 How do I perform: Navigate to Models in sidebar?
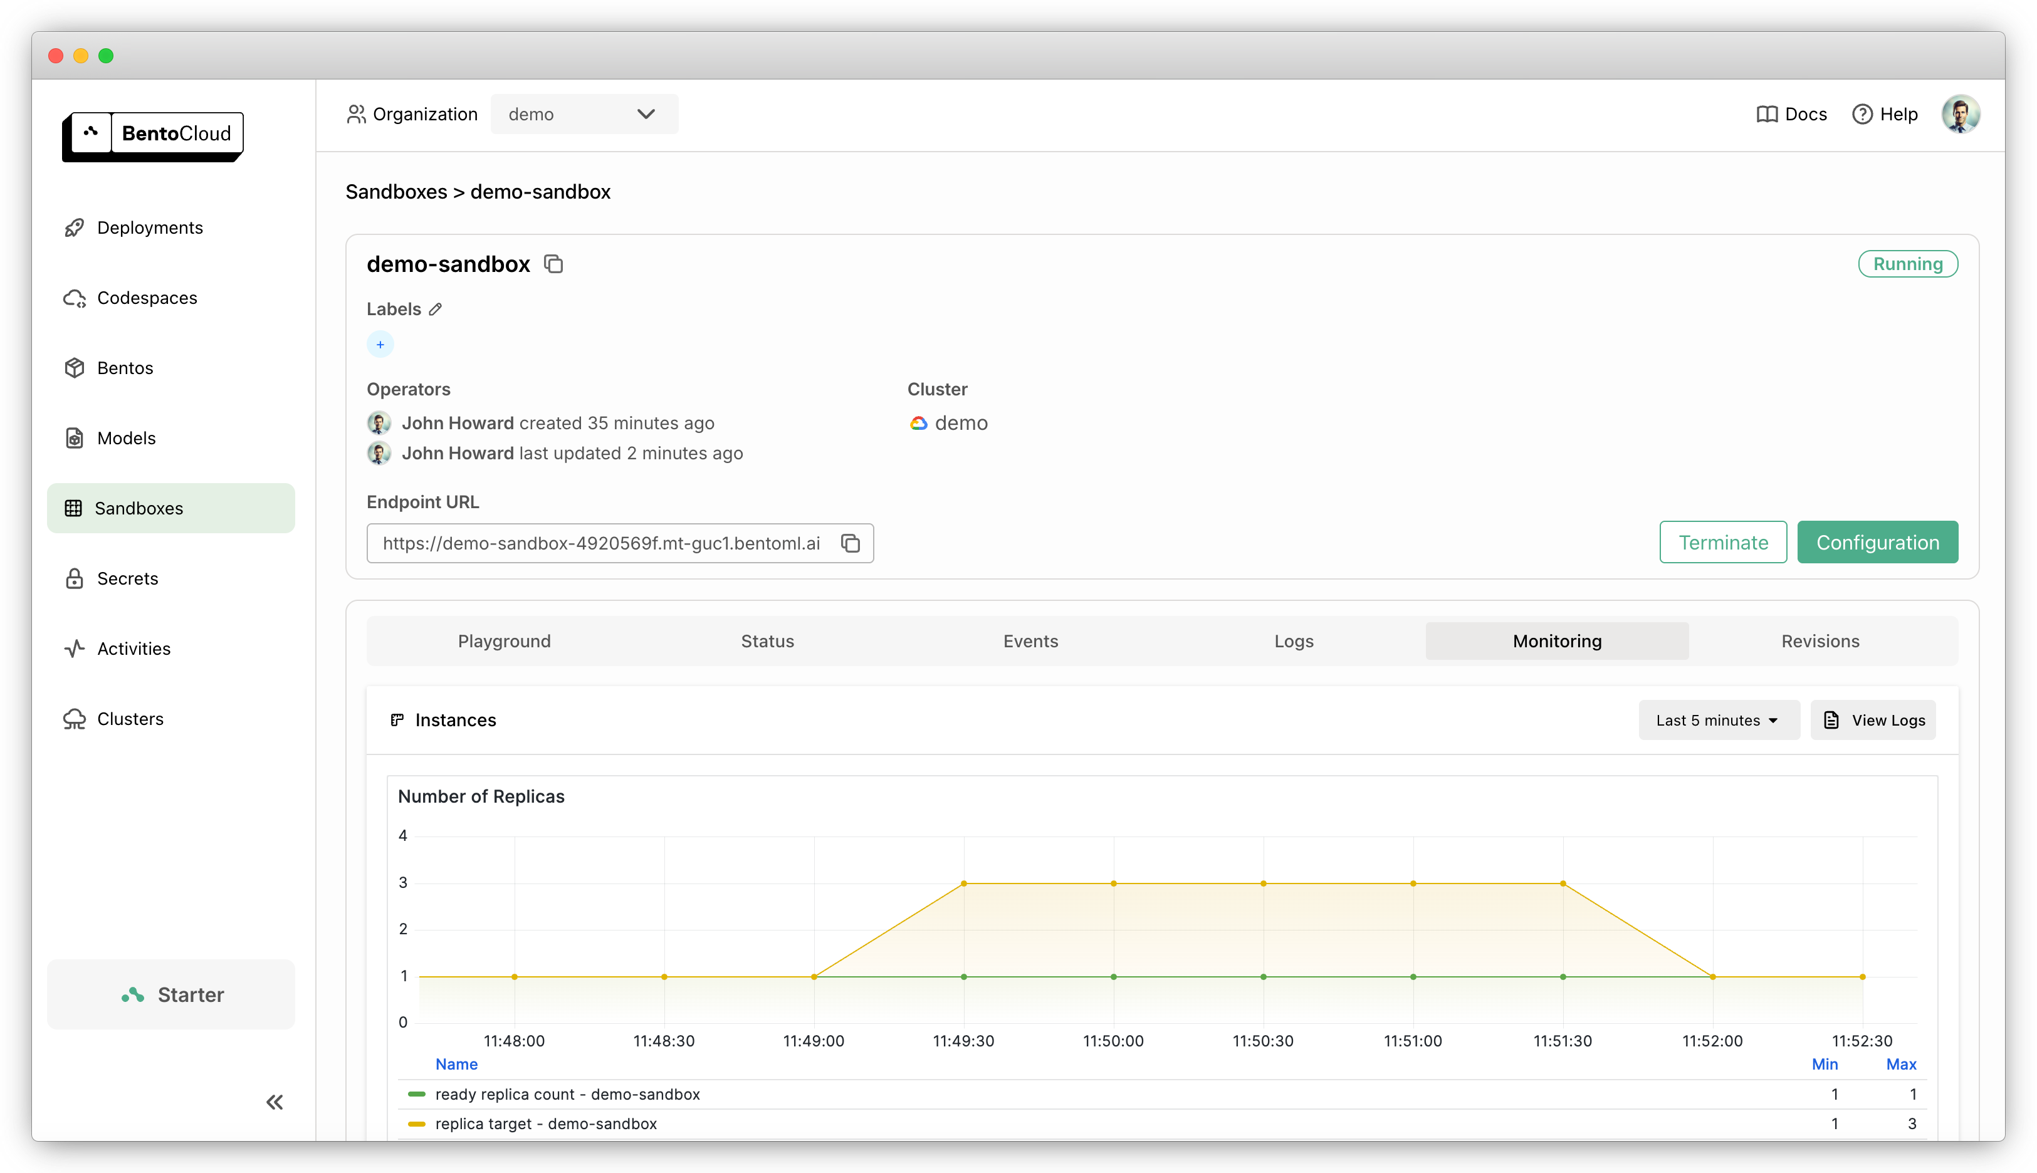(x=171, y=438)
